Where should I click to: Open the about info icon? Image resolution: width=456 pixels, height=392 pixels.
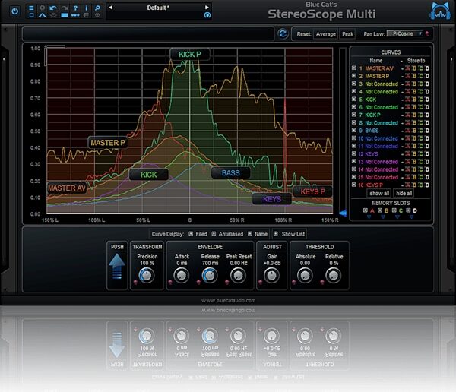point(87,8)
